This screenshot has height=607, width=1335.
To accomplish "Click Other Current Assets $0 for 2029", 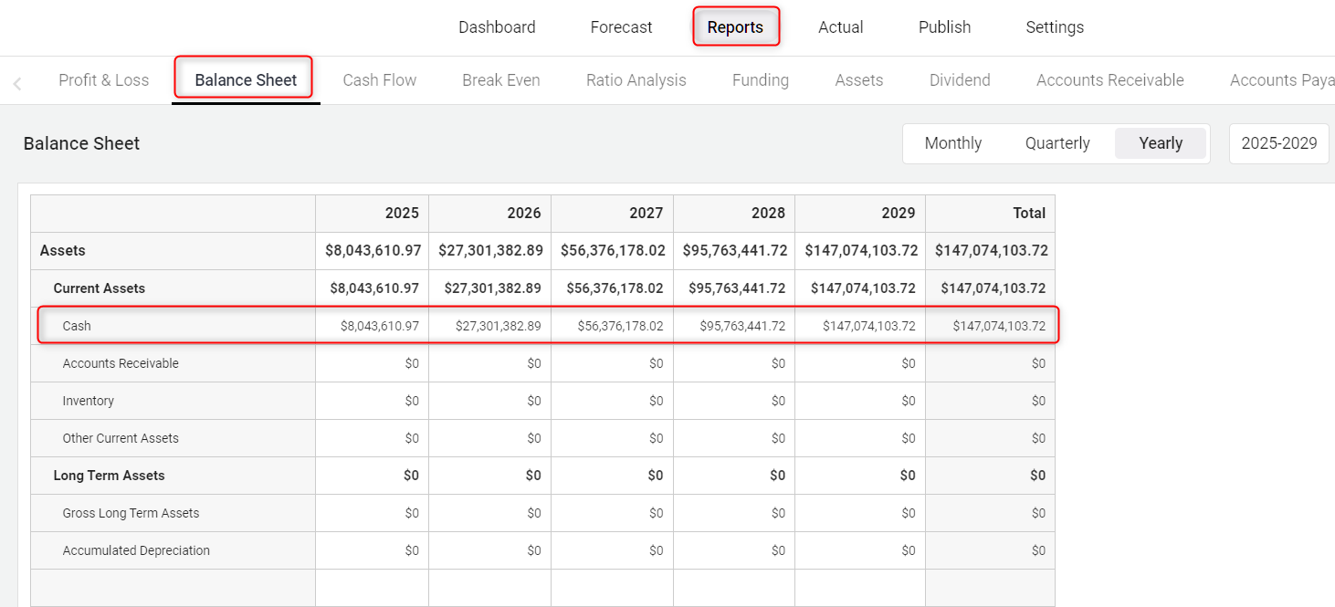I will 908,438.
